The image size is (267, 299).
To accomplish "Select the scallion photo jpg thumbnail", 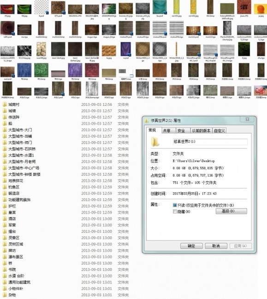I will [109, 9].
